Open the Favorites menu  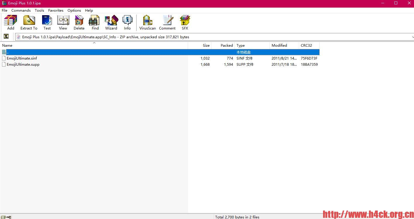[56, 10]
